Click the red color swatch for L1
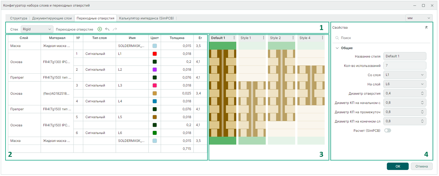 click(x=155, y=54)
